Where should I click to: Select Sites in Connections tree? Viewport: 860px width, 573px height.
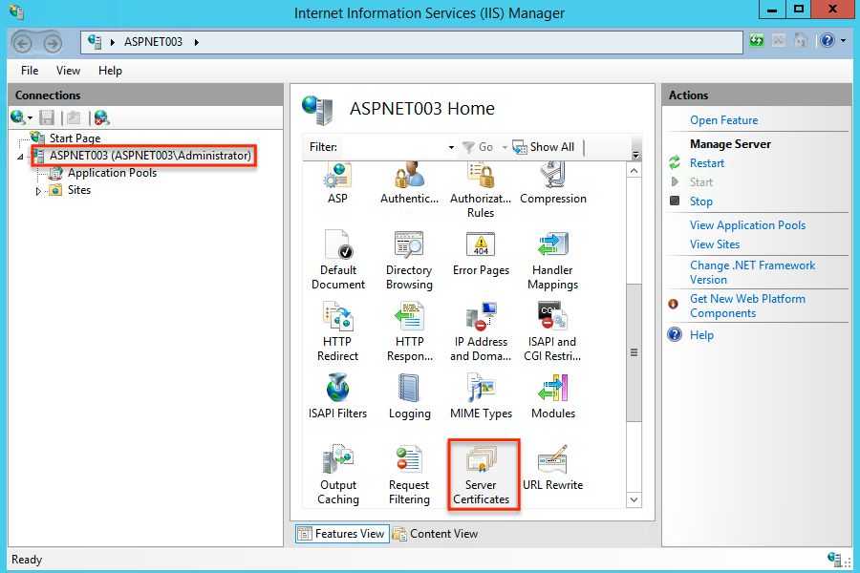[x=79, y=190]
